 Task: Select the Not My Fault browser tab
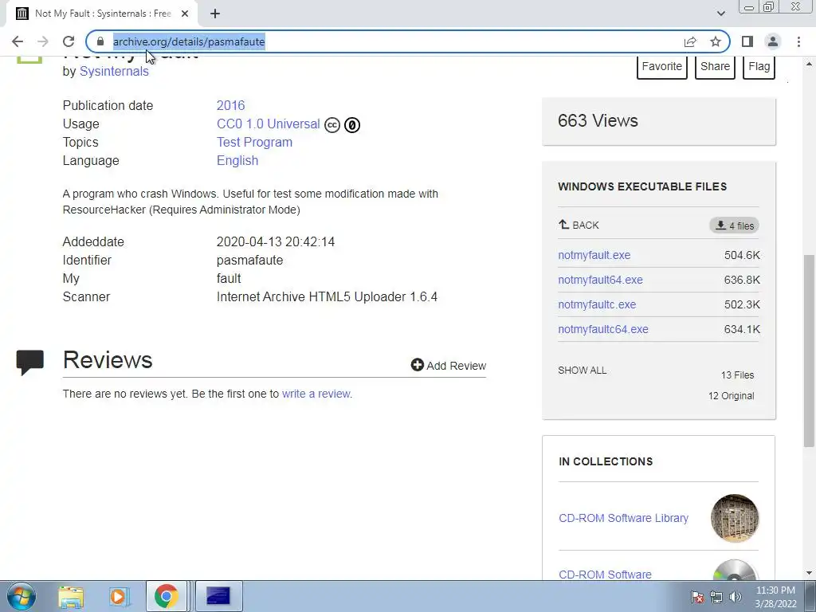point(102,14)
